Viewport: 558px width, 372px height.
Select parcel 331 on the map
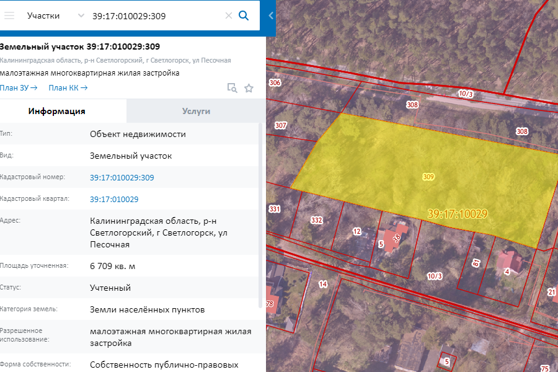click(275, 210)
